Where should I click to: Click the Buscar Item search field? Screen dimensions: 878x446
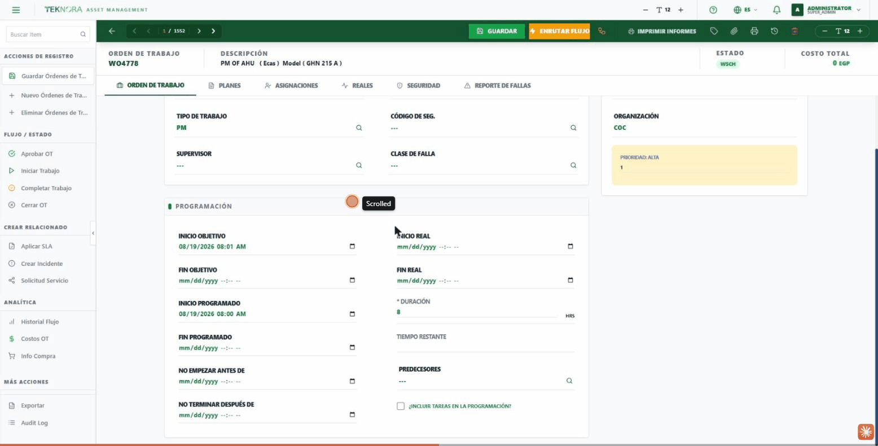pos(47,34)
